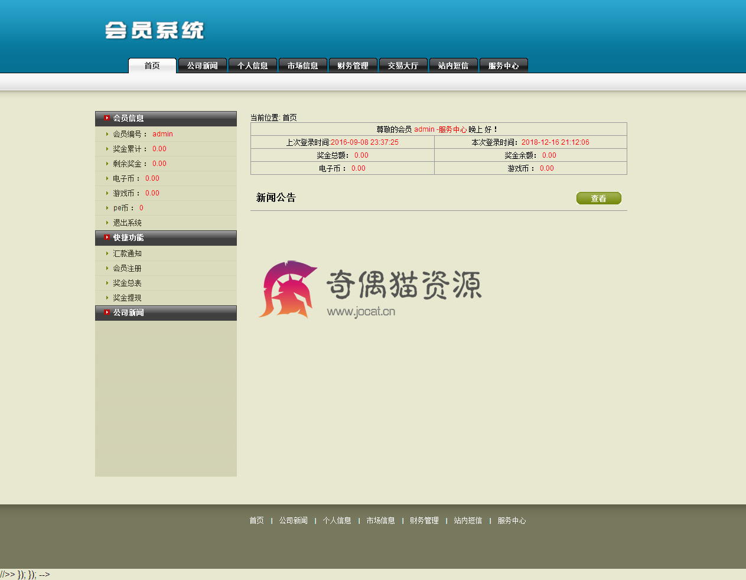Open 奖金提现 in the sidebar

pos(128,298)
